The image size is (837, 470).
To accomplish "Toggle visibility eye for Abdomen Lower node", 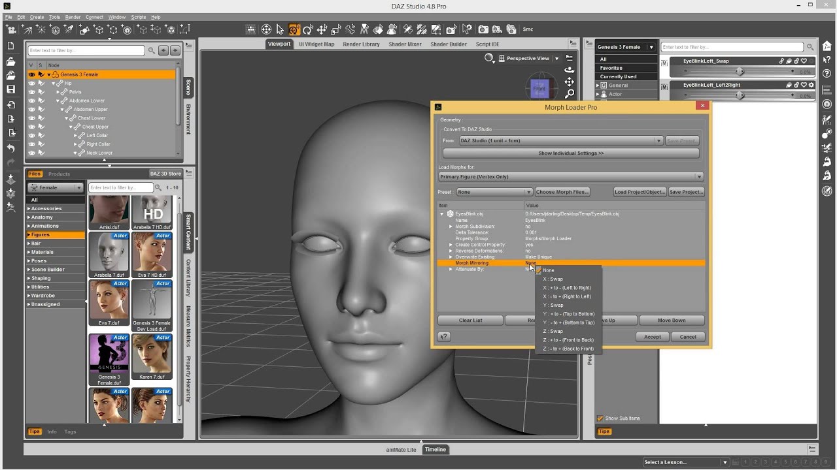I will tap(31, 101).
